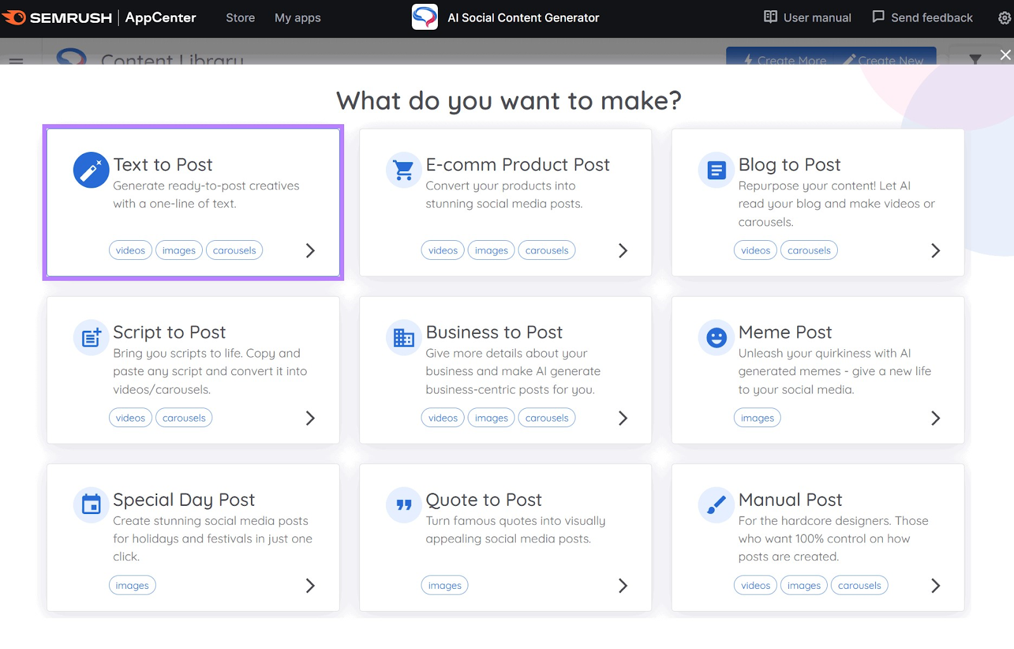Click the Quote to Post quotation mark icon
The width and height of the screenshot is (1014, 649).
403,504
